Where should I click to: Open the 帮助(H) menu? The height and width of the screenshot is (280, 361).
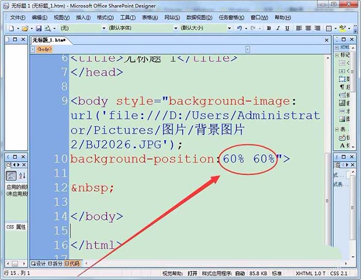(x=283, y=18)
